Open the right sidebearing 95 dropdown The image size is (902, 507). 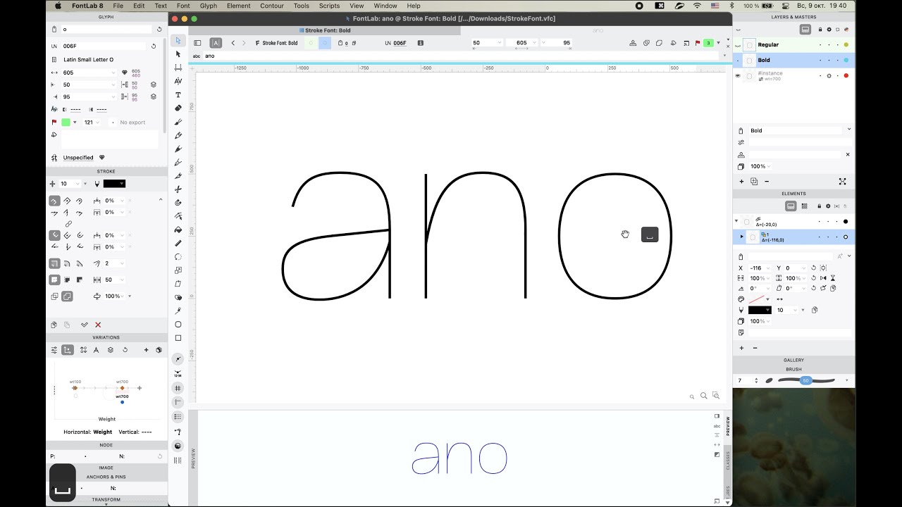tap(113, 96)
